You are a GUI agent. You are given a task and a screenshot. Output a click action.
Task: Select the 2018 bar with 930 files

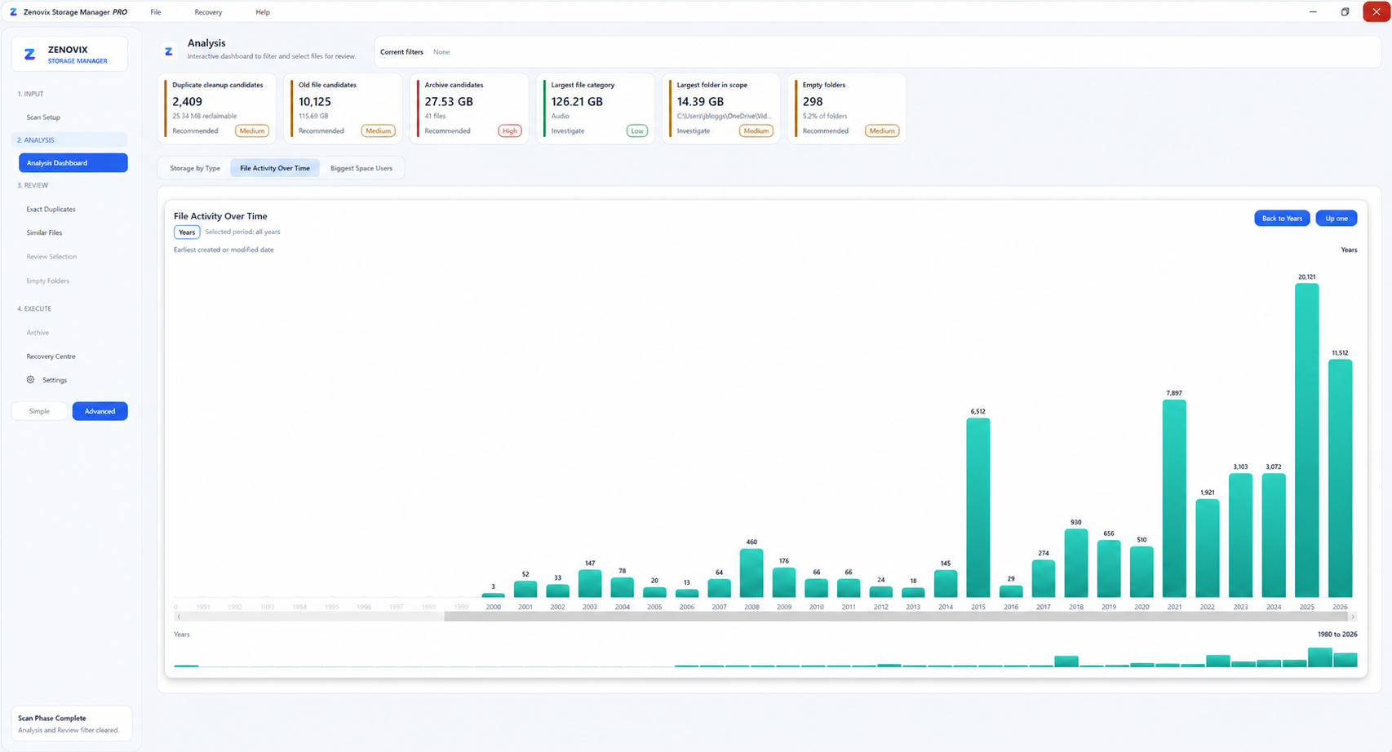click(x=1076, y=563)
